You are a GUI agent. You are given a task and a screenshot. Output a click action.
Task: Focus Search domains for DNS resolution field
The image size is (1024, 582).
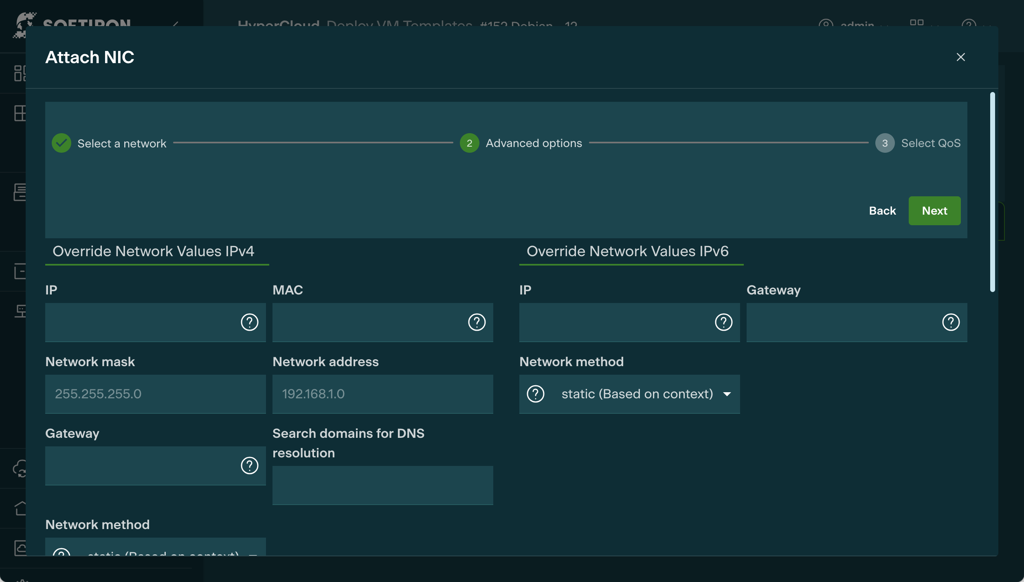(382, 485)
